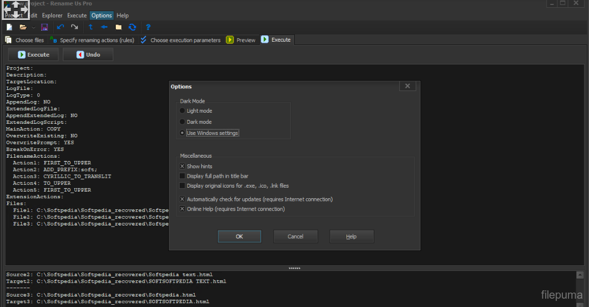Select the Light mode radio button

(x=182, y=111)
